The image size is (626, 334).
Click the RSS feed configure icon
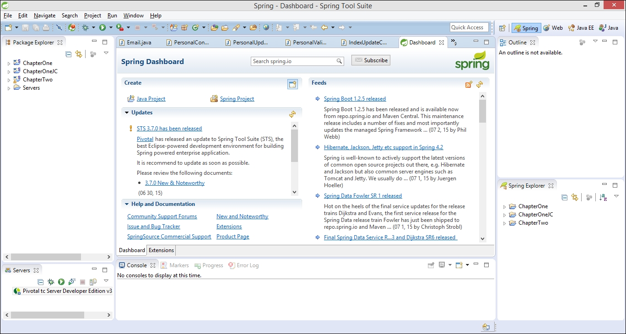tap(469, 84)
